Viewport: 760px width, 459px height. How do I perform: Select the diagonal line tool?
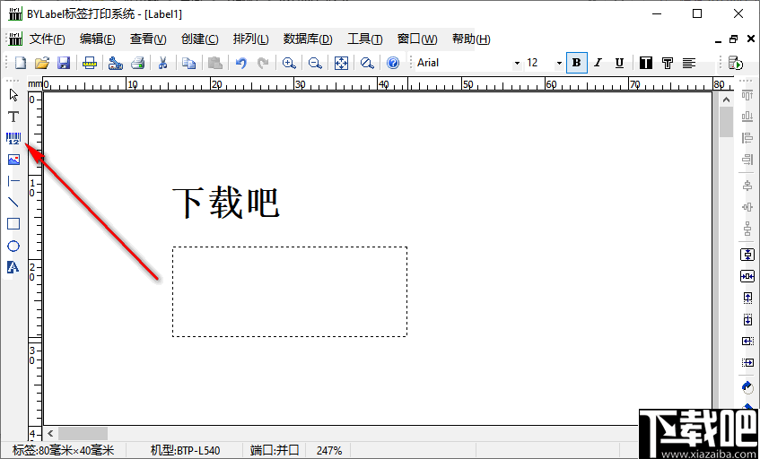13,203
